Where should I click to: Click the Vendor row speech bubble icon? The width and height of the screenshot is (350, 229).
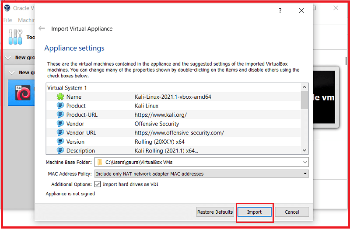(x=60, y=123)
